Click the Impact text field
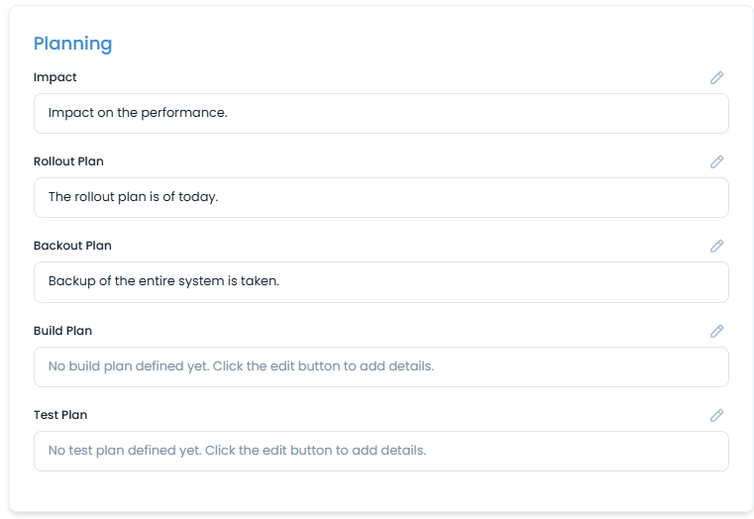 click(x=380, y=113)
